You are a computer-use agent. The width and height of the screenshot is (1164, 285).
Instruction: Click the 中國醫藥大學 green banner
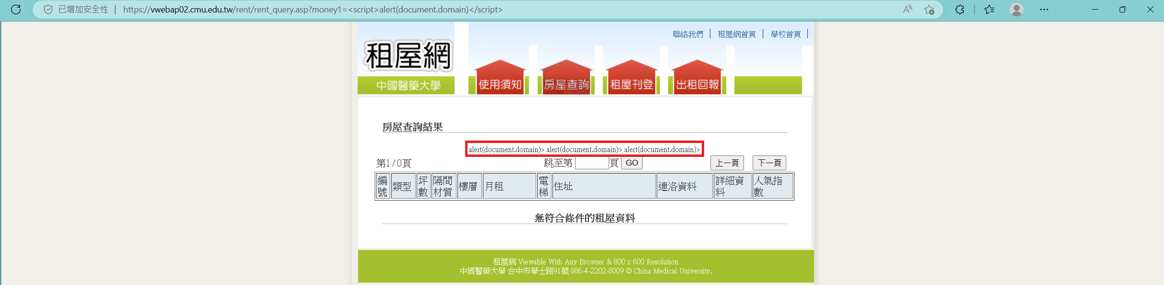pyautogui.click(x=406, y=85)
